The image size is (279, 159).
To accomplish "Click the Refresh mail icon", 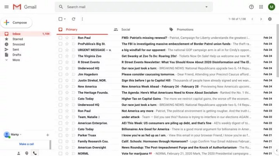I will [x=73, y=19].
